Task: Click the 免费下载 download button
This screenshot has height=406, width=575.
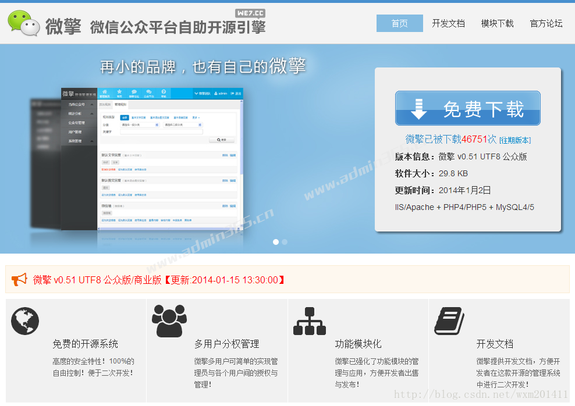Action: coord(467,108)
